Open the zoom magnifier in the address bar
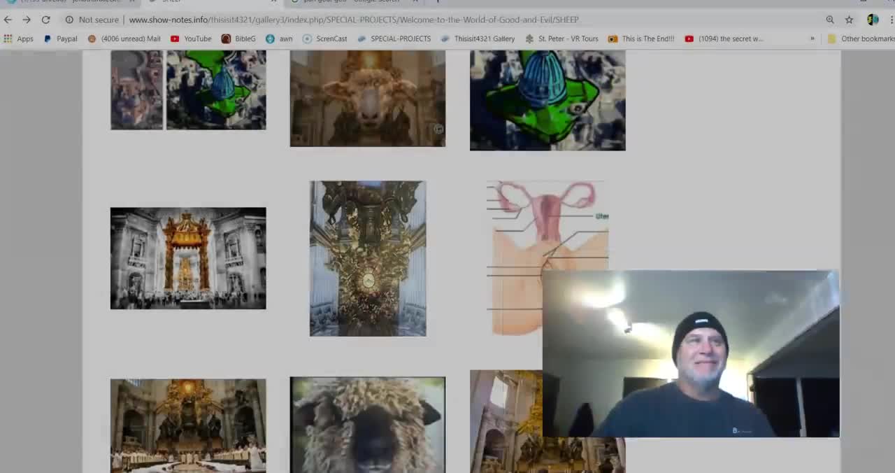This screenshot has width=895, height=473. click(830, 20)
